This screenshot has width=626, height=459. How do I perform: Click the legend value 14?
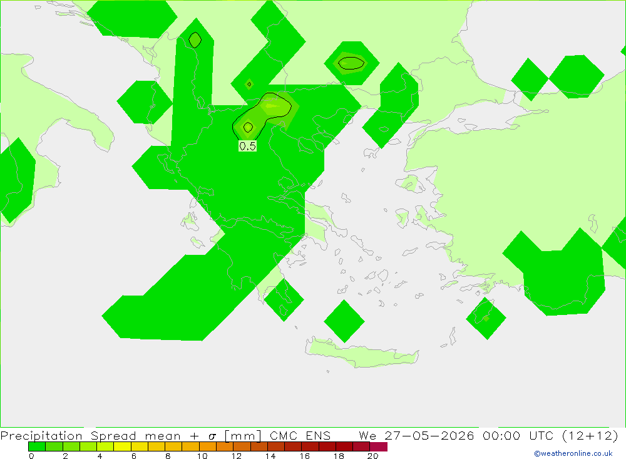[270, 456]
